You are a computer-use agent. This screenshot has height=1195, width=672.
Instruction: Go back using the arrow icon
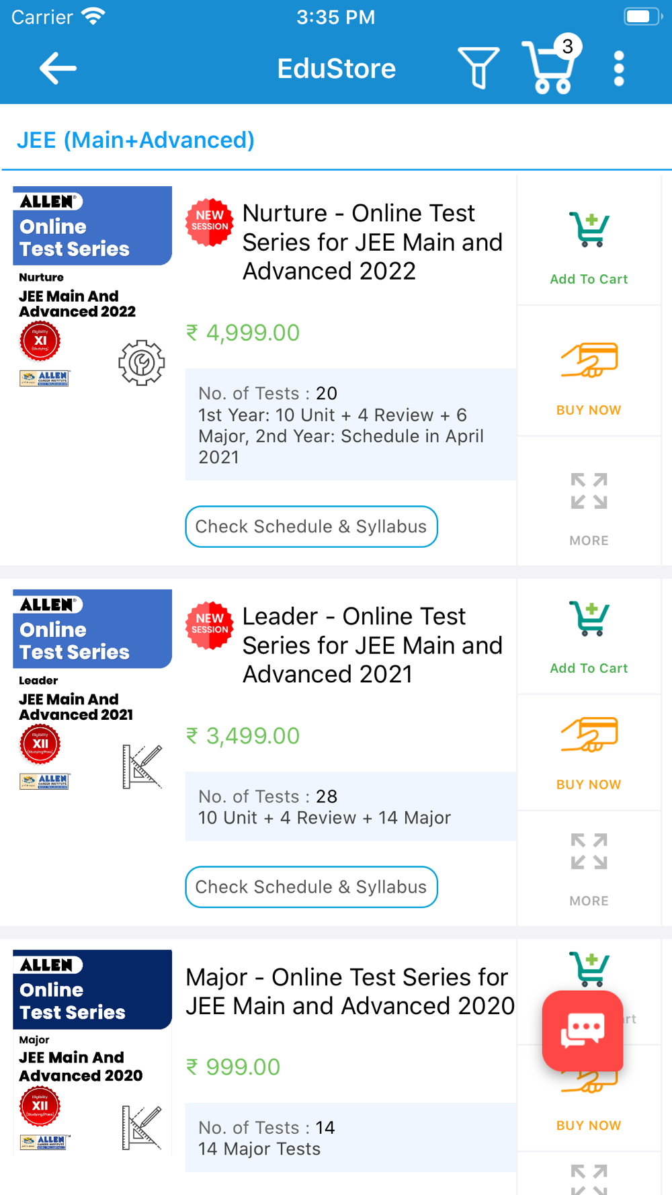point(58,68)
